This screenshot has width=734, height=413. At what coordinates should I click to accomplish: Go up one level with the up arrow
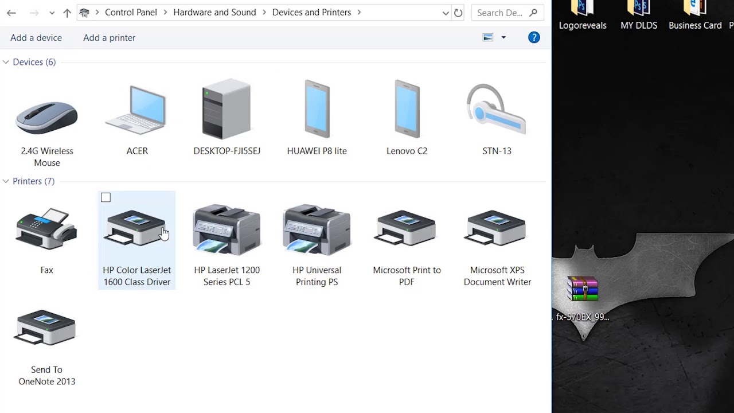point(67,13)
